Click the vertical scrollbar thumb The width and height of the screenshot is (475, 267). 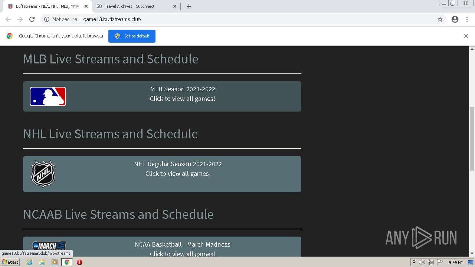coord(472,138)
